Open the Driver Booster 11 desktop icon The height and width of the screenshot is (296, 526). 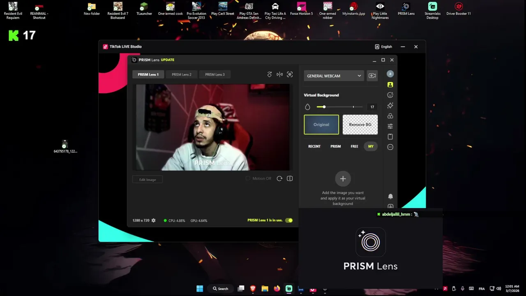click(x=459, y=9)
